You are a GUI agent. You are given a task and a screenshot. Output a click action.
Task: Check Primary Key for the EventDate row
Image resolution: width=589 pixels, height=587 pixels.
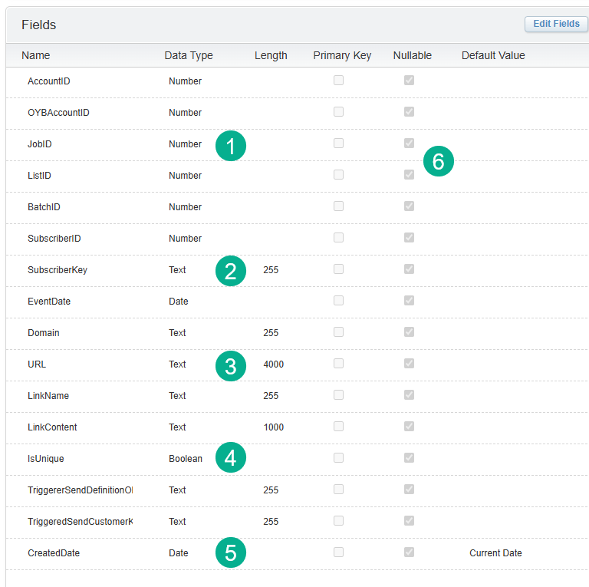pos(338,301)
